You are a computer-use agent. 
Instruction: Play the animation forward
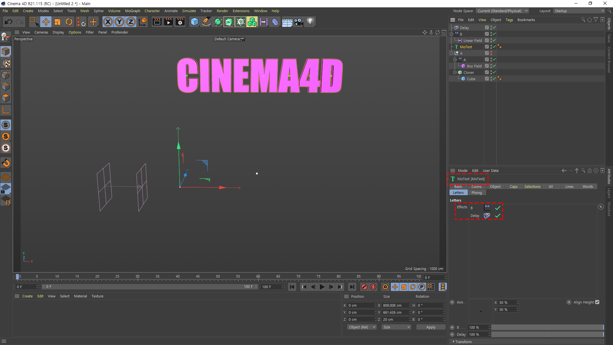(x=322, y=287)
